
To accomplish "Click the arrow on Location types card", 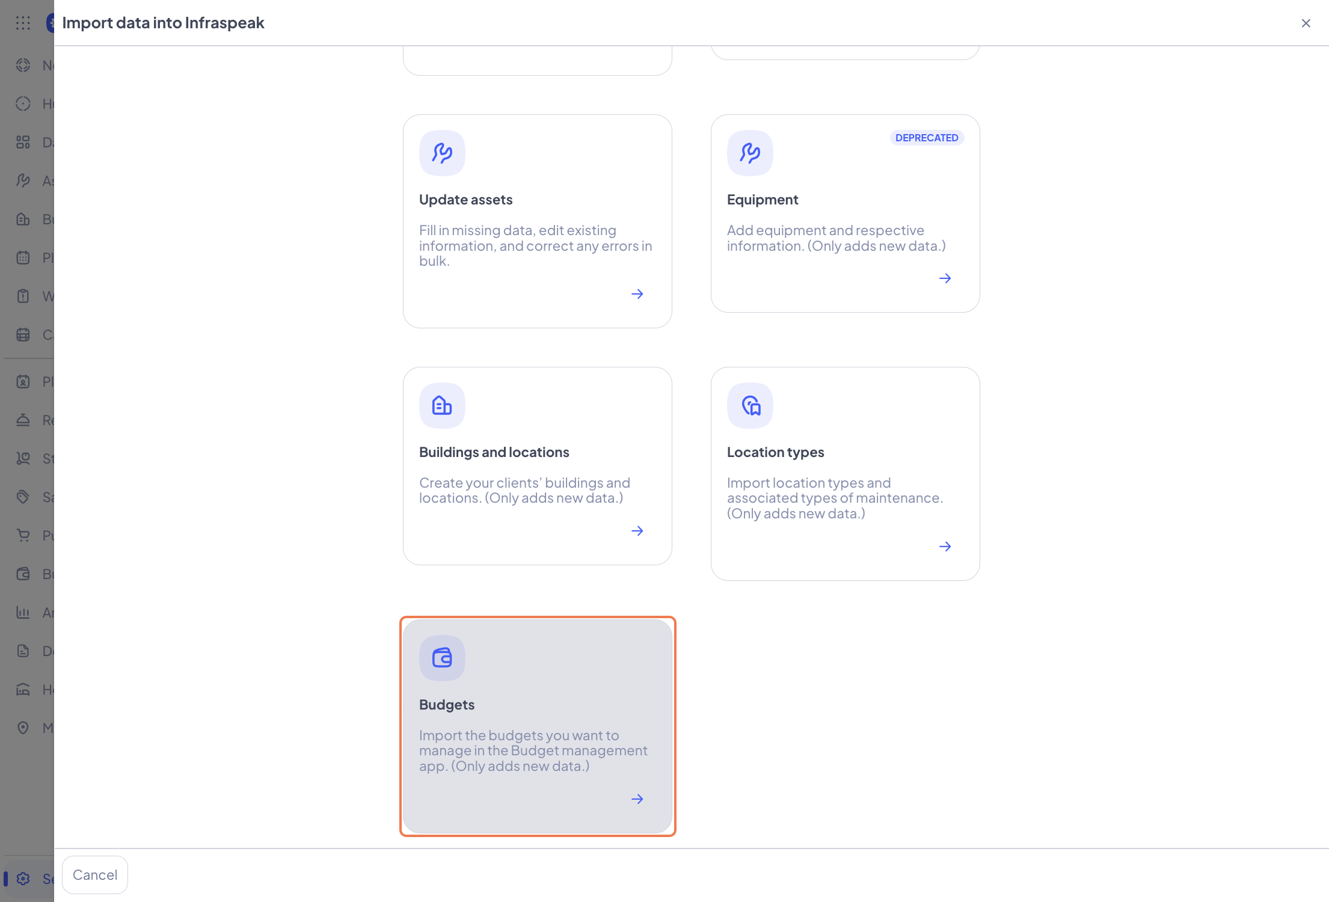I will [945, 547].
